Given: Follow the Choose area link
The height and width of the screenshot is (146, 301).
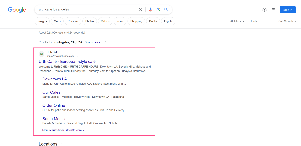Looking at the screenshot, I should pyautogui.click(x=92, y=42).
